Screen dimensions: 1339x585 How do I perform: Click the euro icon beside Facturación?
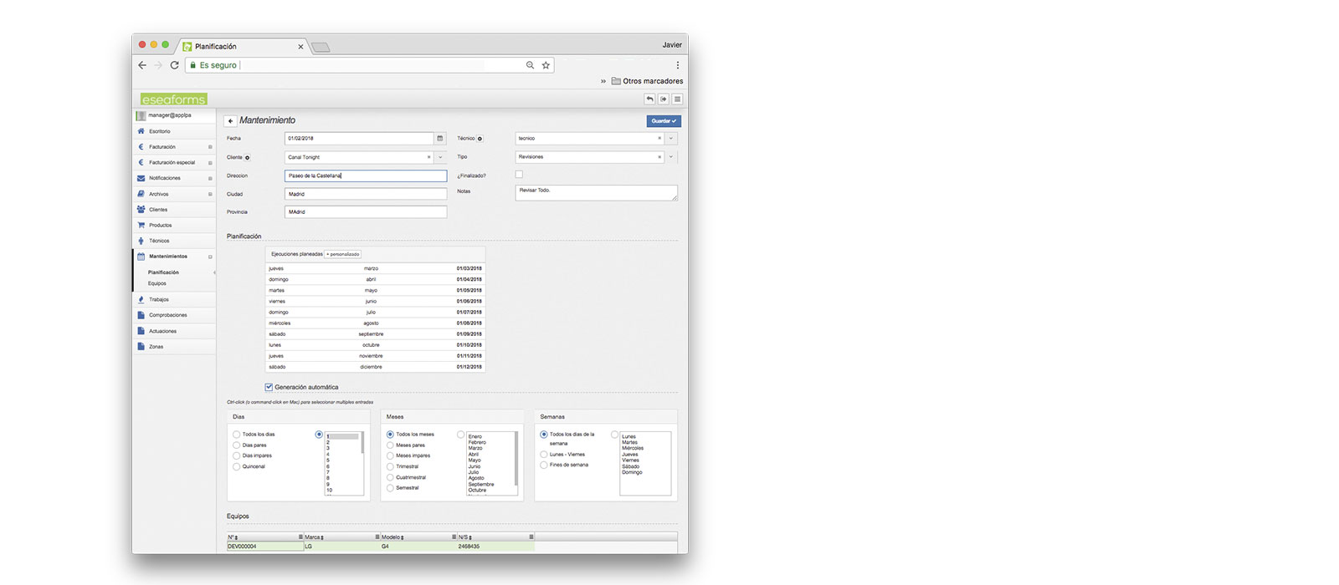tap(141, 147)
